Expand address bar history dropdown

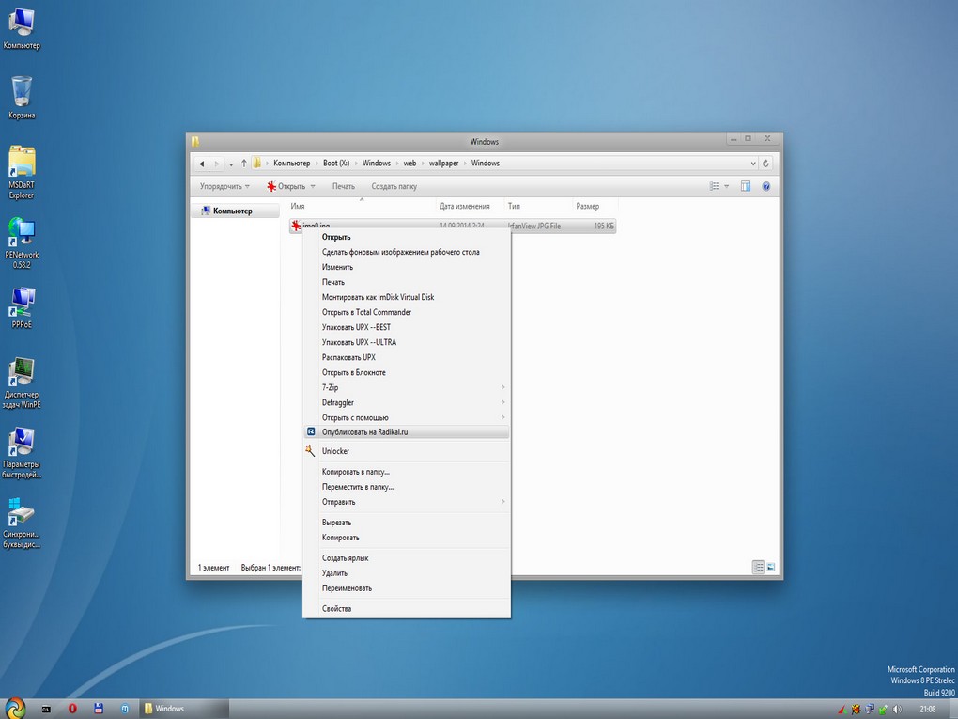point(752,164)
